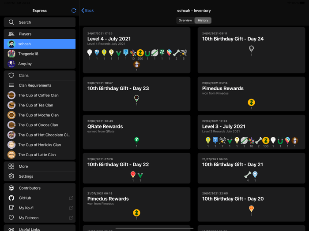Click the refresh icon beside Express
This screenshot has height=231, width=309.
74,11
